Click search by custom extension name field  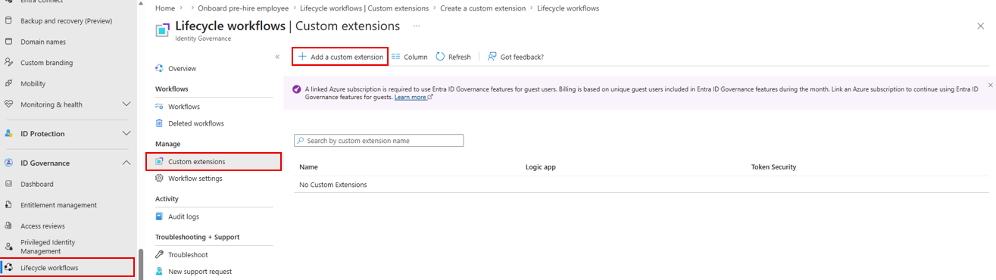point(379,141)
